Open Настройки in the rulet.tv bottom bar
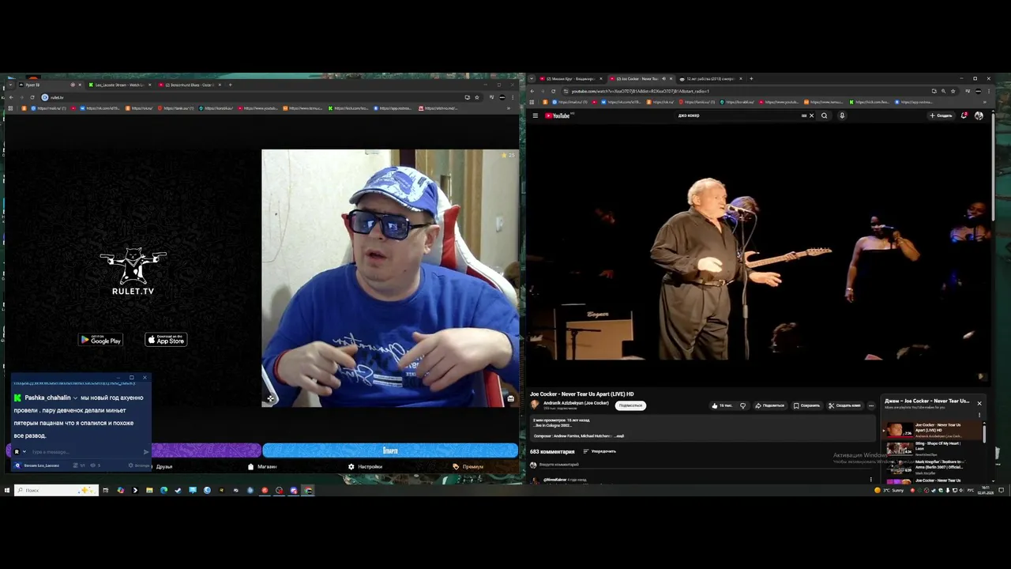This screenshot has height=569, width=1011. [x=365, y=466]
